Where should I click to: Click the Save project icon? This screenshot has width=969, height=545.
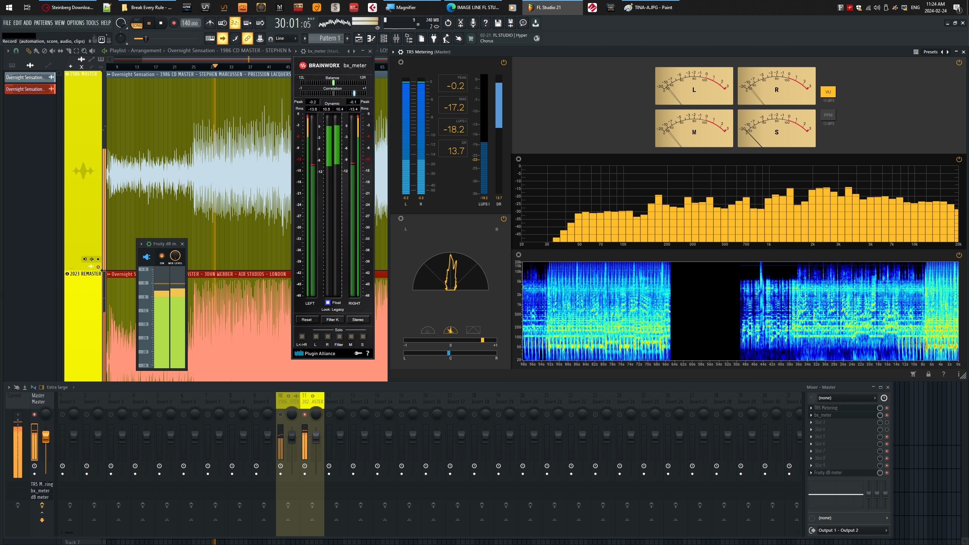pyautogui.click(x=498, y=23)
